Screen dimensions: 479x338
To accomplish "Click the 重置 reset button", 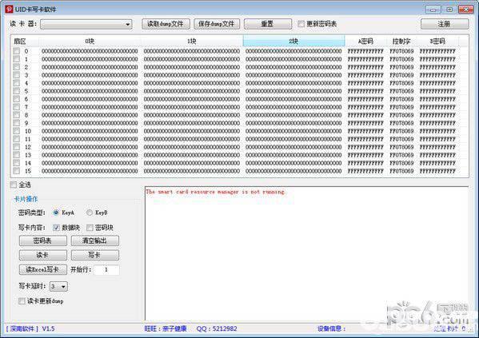I will 268,24.
